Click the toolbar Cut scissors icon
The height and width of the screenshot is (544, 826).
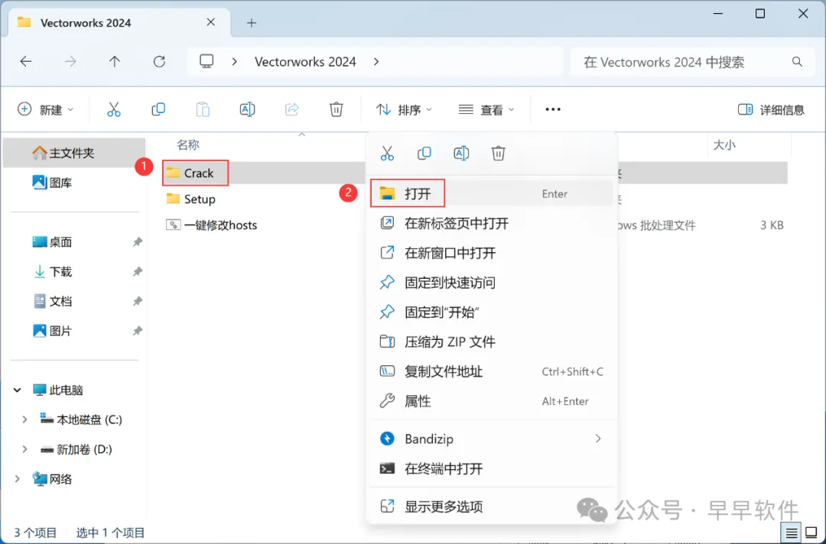tap(114, 109)
